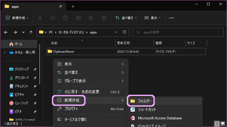Screen dimensions: 227x127
Task: Open the three-dots more options menu
Action: pos(172,18)
